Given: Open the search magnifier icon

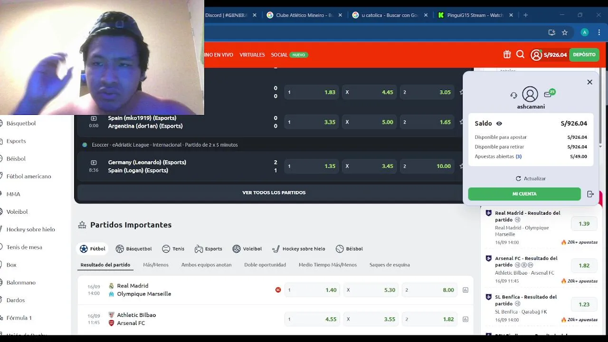Looking at the screenshot, I should point(520,55).
